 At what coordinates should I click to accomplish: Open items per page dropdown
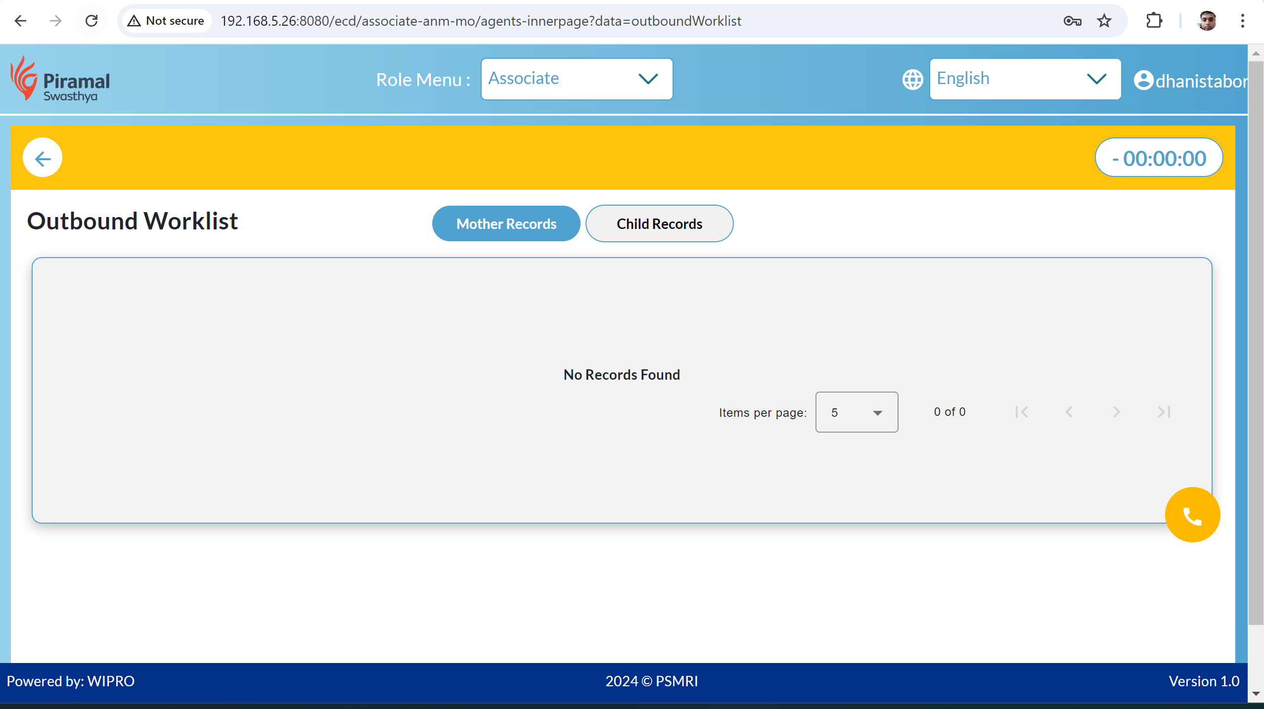(857, 412)
